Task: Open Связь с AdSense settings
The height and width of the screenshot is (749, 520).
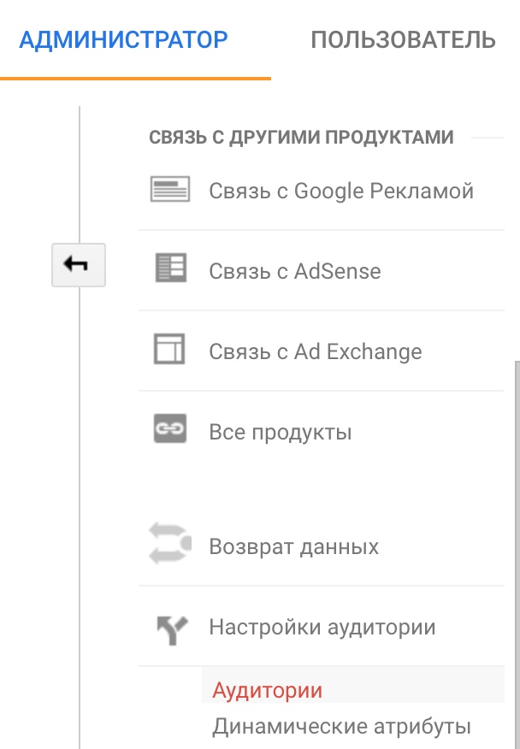Action: tap(294, 271)
